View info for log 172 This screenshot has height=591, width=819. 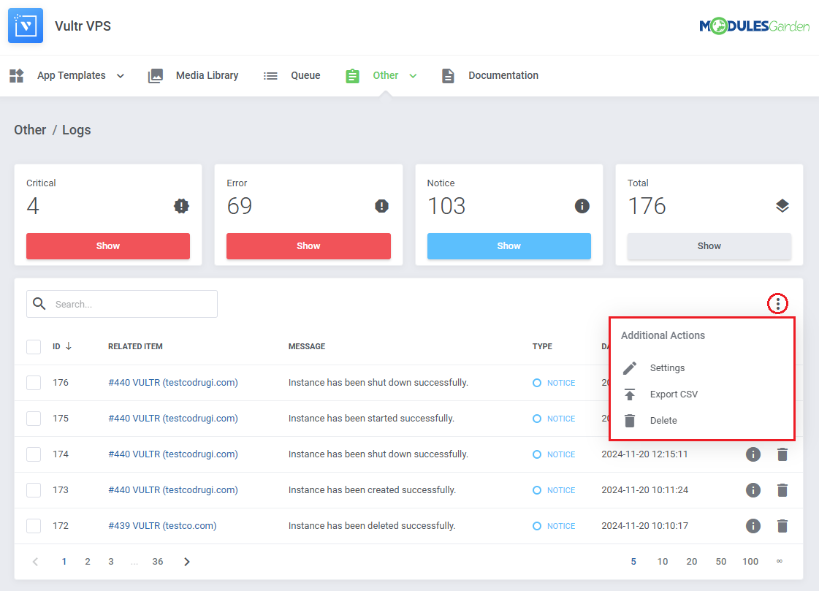753,526
